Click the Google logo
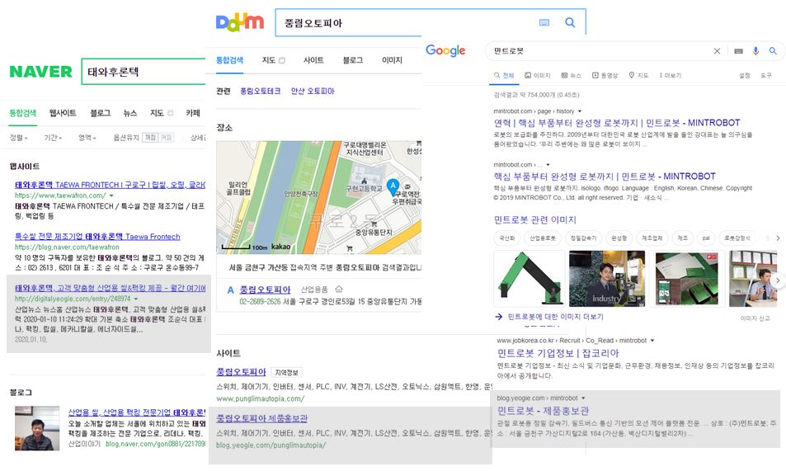 tap(445, 50)
